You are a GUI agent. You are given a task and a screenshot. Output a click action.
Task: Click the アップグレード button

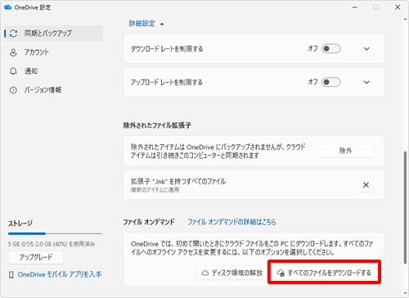[36, 257]
